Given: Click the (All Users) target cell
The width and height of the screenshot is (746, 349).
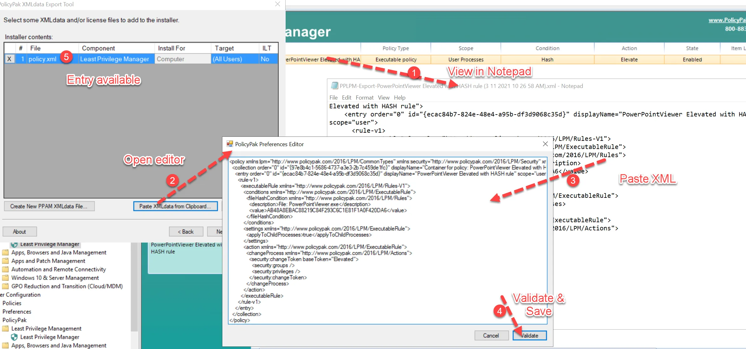Looking at the screenshot, I should [x=235, y=59].
